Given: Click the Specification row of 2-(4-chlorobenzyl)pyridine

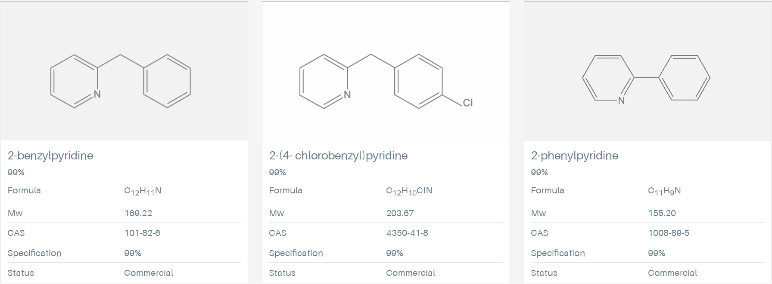Looking at the screenshot, I should pyautogui.click(x=386, y=253).
